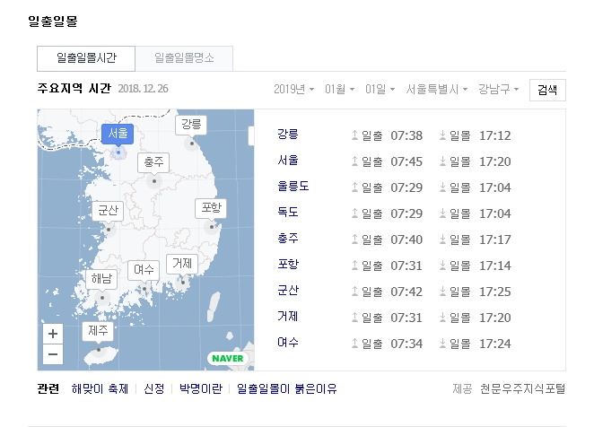Click 강릉 sunset time 17:12
The width and height of the screenshot is (594, 427).
pyautogui.click(x=495, y=135)
